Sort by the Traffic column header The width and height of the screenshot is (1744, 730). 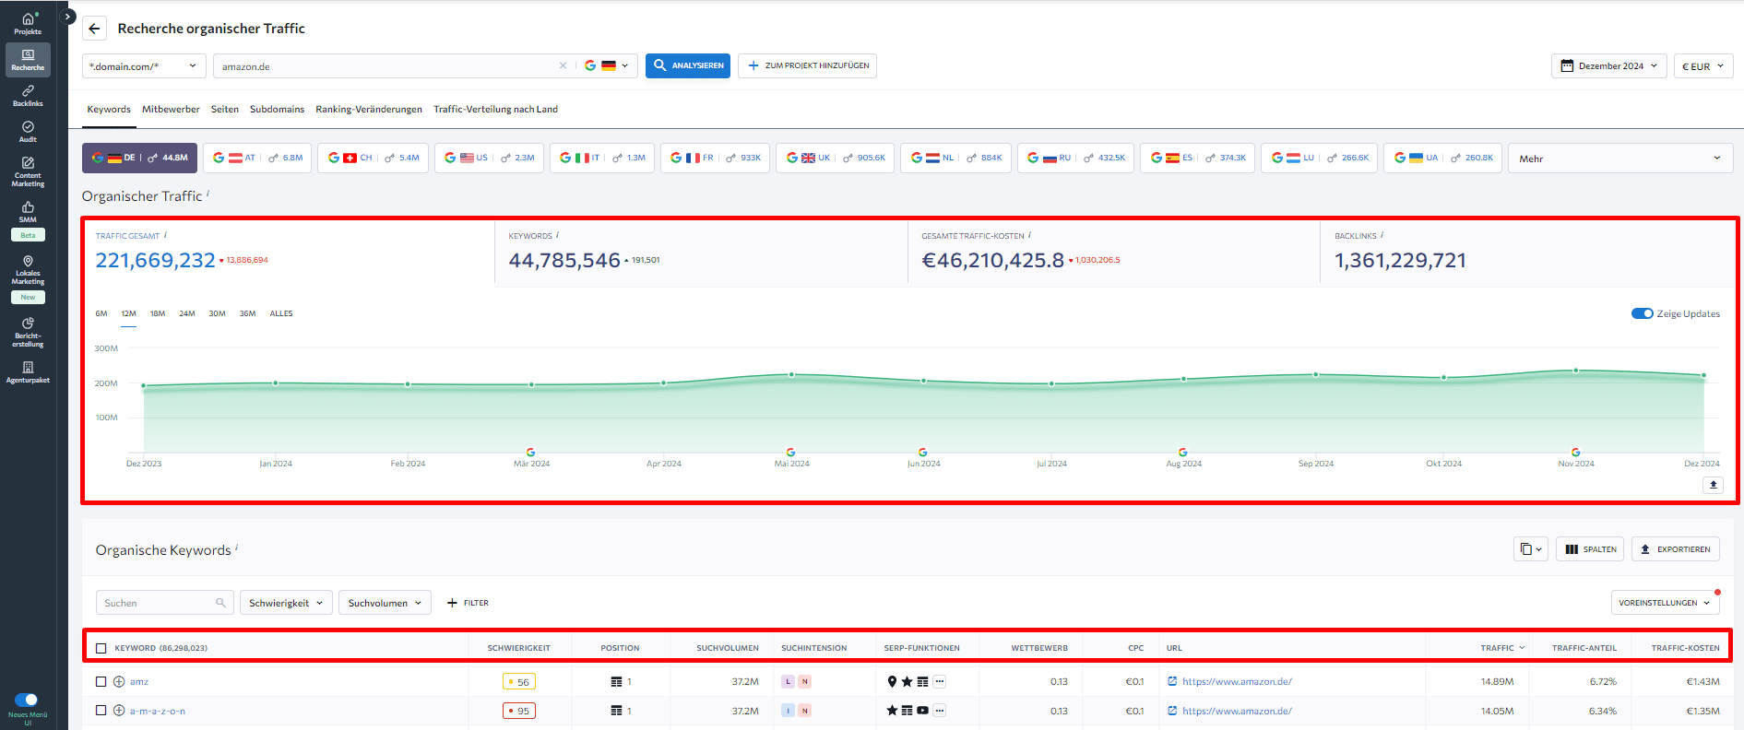(1502, 648)
